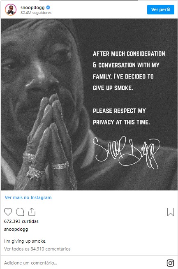Open snoopdogg username in header

(x=32, y=7)
